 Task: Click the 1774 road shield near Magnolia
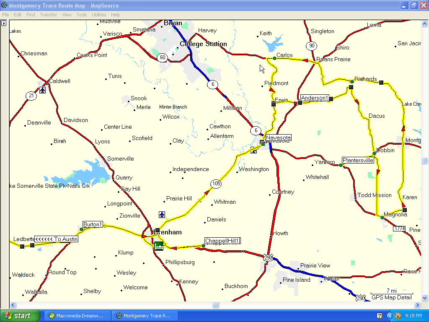[x=400, y=229]
